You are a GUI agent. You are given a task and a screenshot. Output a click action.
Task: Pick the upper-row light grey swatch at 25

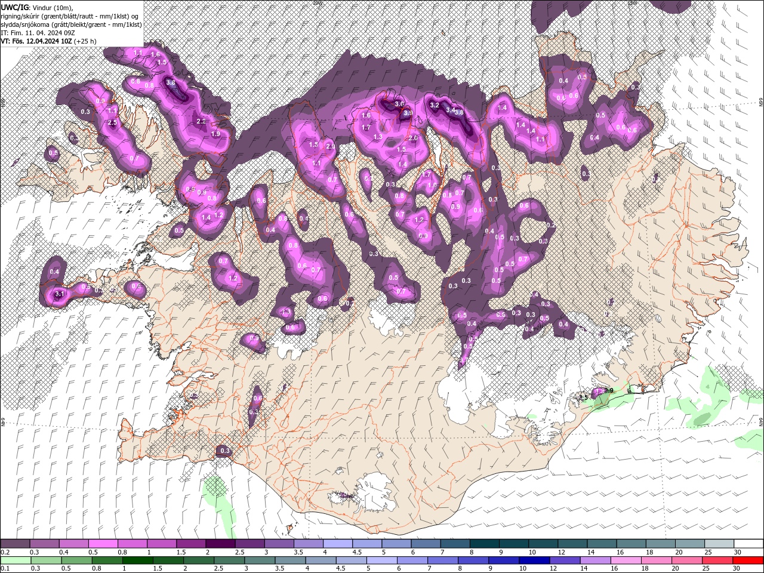point(719,544)
